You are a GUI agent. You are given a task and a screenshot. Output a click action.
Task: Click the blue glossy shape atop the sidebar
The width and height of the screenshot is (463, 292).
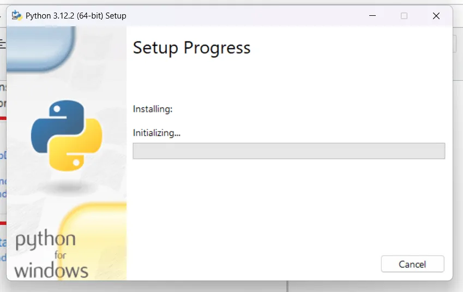(41, 48)
